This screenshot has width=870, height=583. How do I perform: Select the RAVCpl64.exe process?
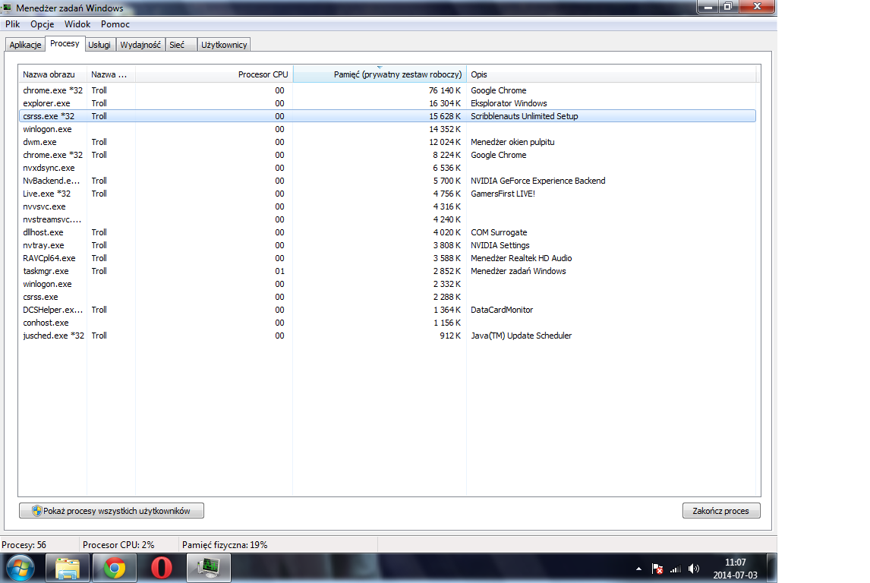click(387, 258)
